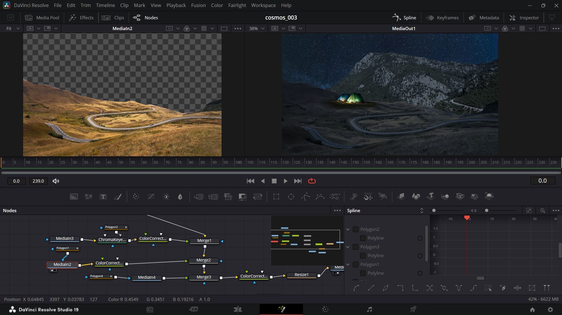Click the Polygon mask tool icon

click(x=305, y=197)
